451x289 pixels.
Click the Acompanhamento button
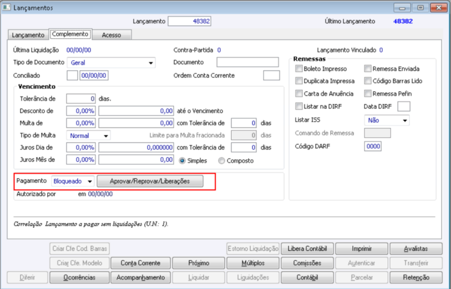click(140, 278)
